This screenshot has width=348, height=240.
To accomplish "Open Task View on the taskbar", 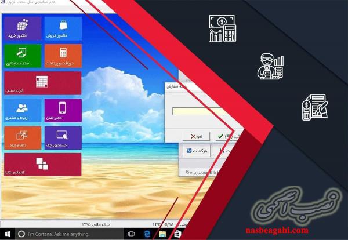I will tap(132, 234).
